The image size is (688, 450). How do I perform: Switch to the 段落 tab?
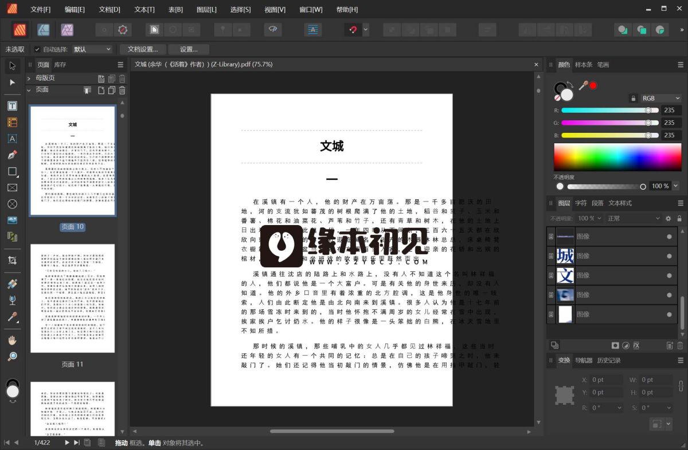[597, 203]
